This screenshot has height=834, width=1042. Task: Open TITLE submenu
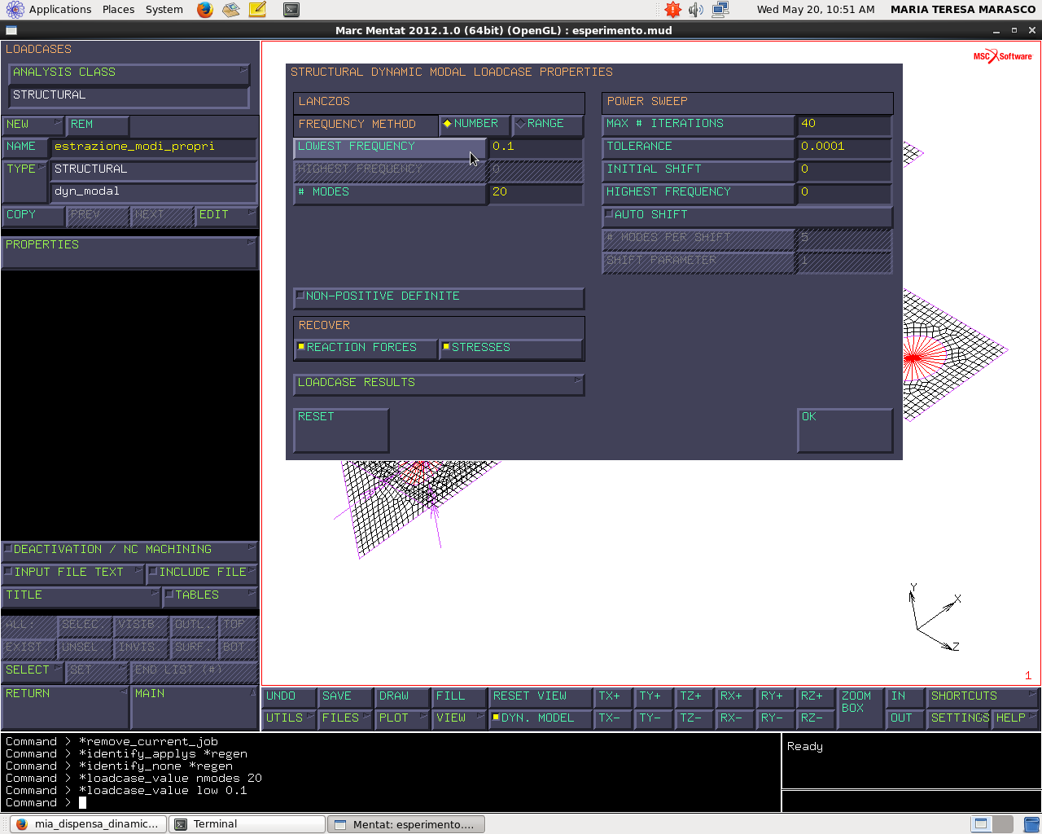coord(81,596)
